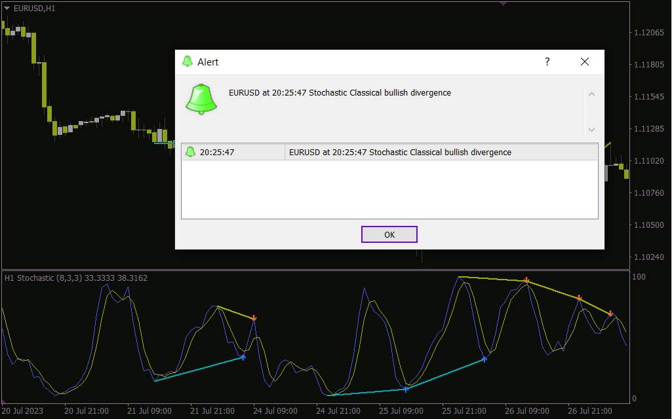
Task: Open the EURUSD,H1 chart dropdown triangle
Action: pos(7,9)
